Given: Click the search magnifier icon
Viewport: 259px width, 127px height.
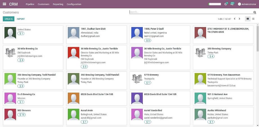Looking at the screenshot, I should [254, 12].
